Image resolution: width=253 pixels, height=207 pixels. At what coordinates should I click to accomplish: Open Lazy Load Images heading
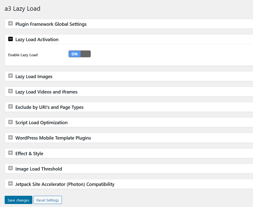pos(34,76)
